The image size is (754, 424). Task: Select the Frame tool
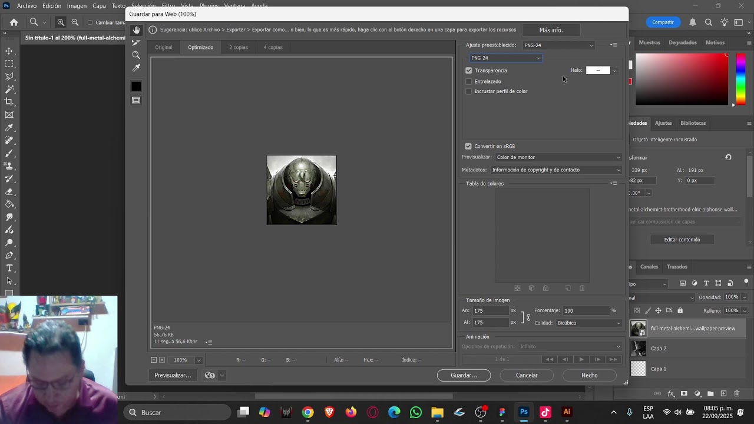pyautogui.click(x=9, y=115)
